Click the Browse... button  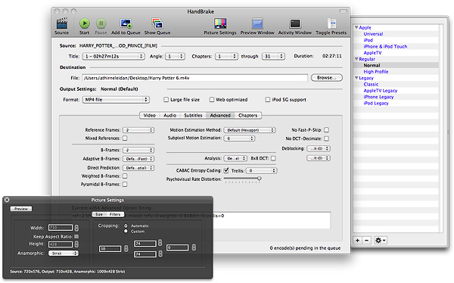click(327, 78)
